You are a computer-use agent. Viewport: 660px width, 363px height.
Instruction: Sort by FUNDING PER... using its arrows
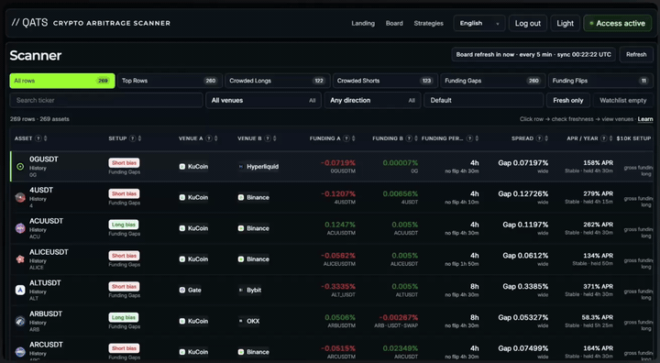477,138
